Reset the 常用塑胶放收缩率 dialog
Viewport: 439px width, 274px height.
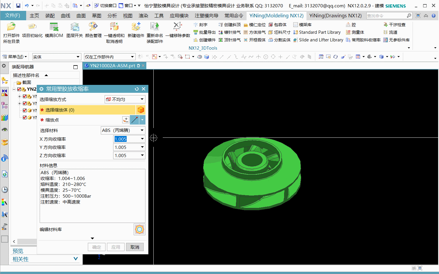[x=137, y=89]
